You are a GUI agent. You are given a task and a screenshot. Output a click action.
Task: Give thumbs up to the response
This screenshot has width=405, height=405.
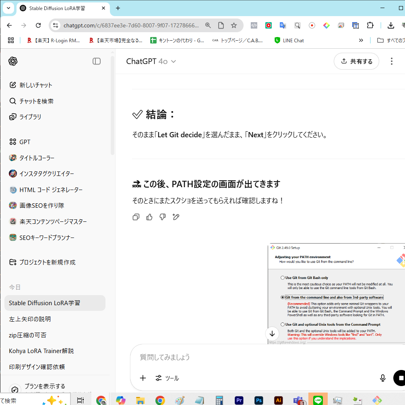pos(149,217)
